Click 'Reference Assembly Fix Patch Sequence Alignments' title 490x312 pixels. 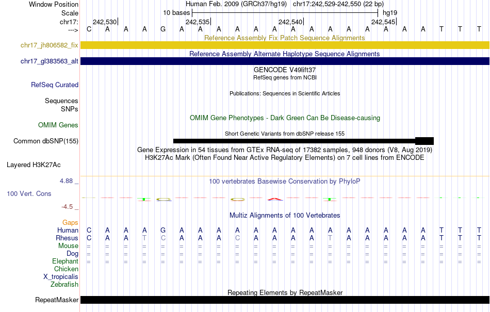point(285,38)
